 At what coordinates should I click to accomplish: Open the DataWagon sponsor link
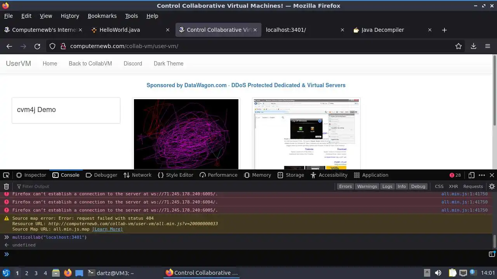tap(246, 85)
